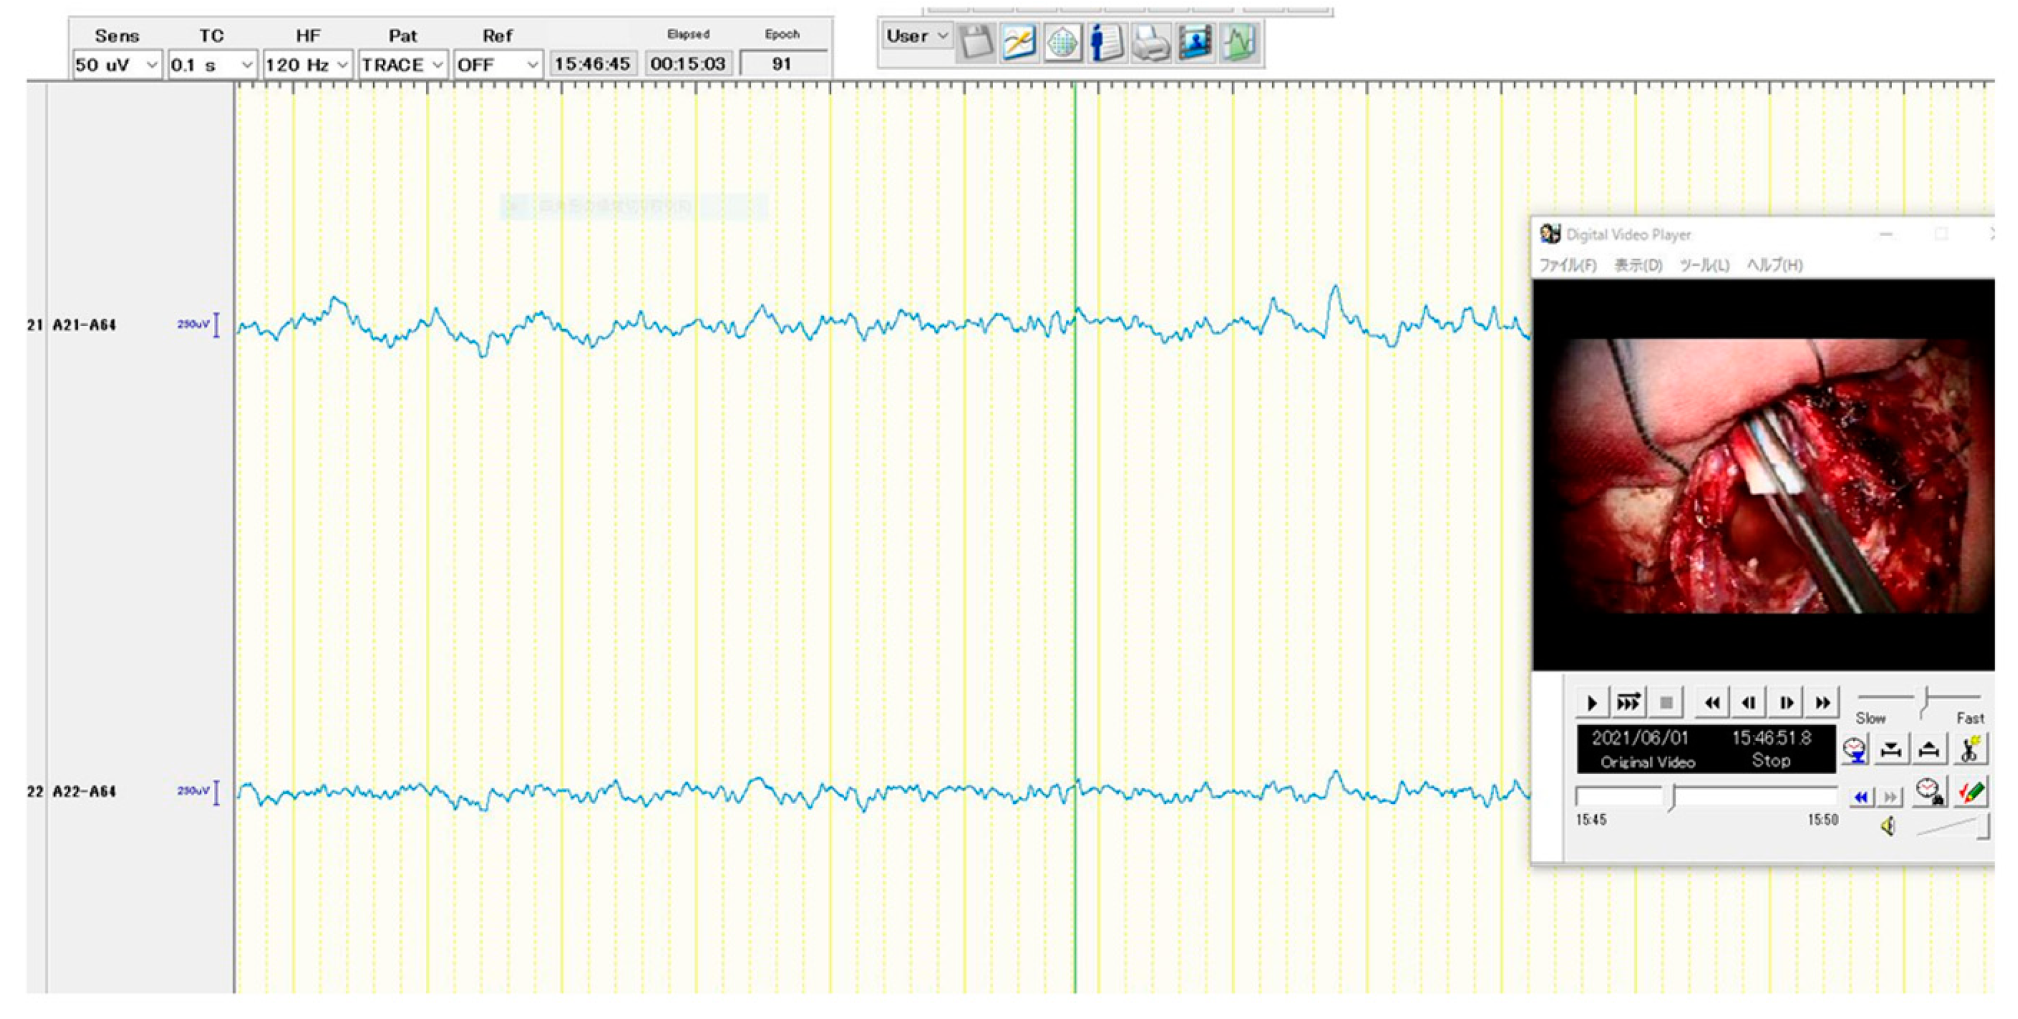The image size is (2018, 1019).
Task: Click the black double-arrow rewind button
Action: [x=1712, y=702]
